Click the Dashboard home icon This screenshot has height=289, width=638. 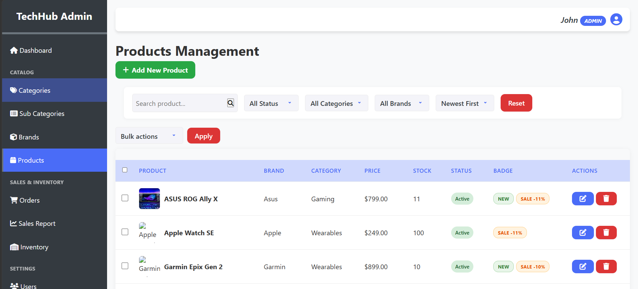[14, 50]
